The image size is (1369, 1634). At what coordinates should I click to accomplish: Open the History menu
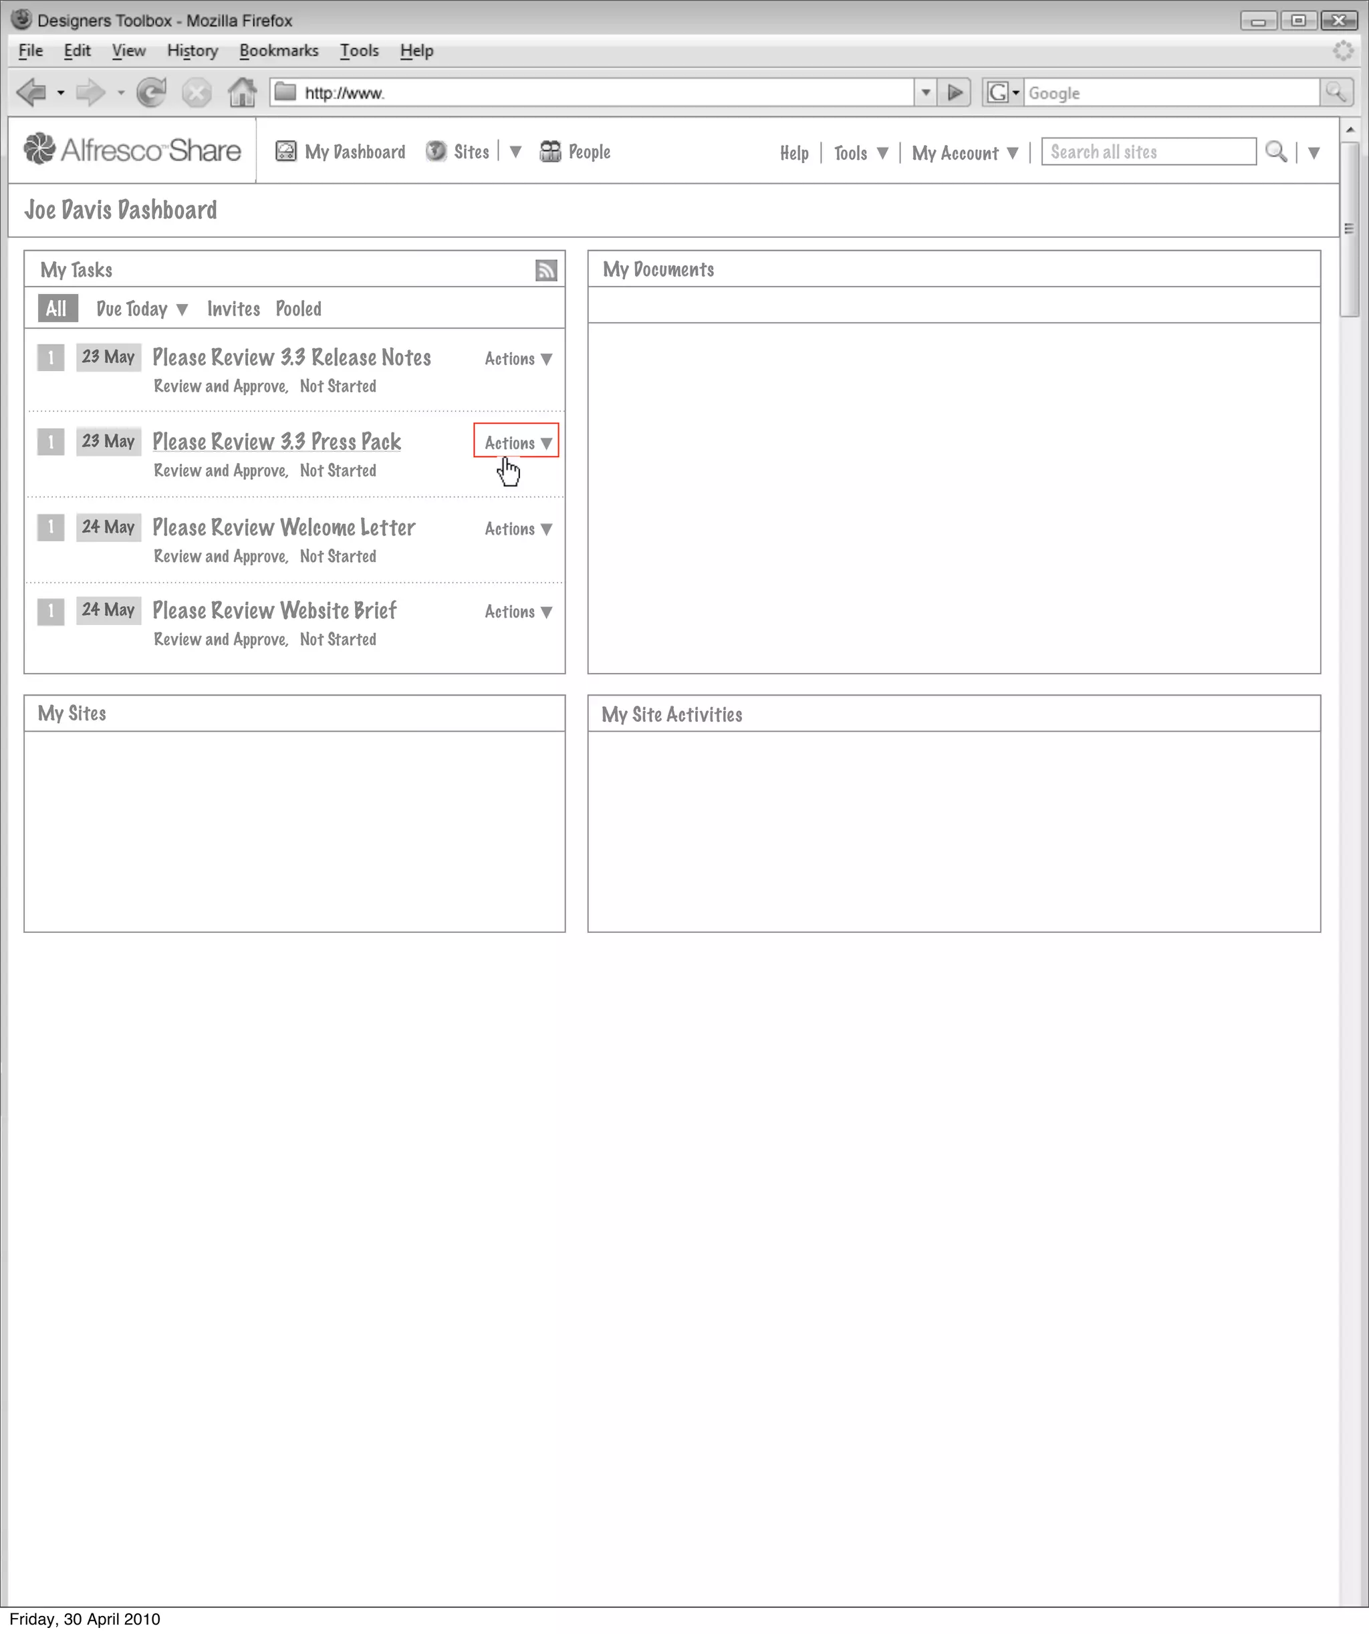coord(193,51)
